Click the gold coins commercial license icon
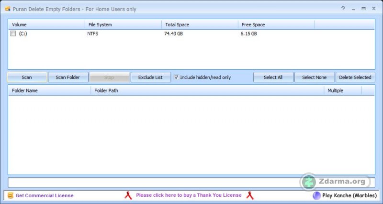The width and height of the screenshot is (383, 204). (x=10, y=195)
